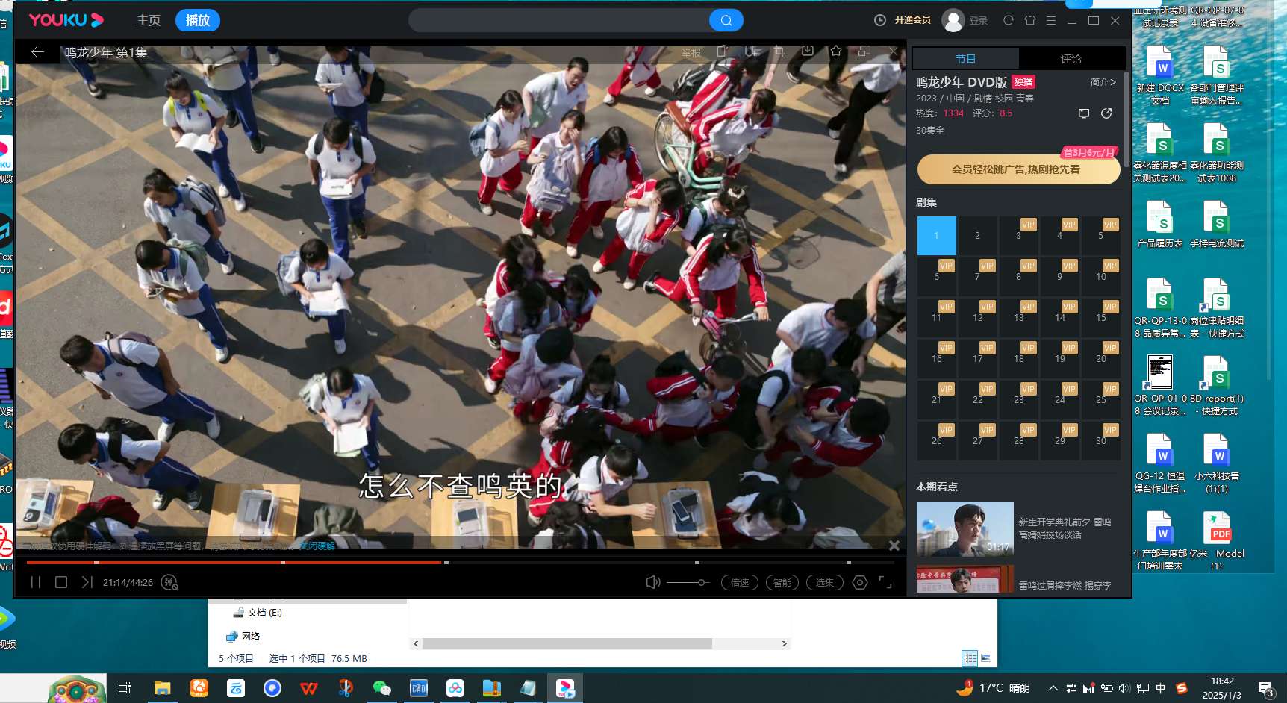Mute the volume speaker icon
Screen dimensions: 1287x703
653,582
